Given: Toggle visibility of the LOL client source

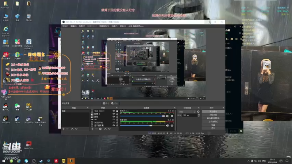Looking at the screenshot, I should pyautogui.click(x=114, y=122).
